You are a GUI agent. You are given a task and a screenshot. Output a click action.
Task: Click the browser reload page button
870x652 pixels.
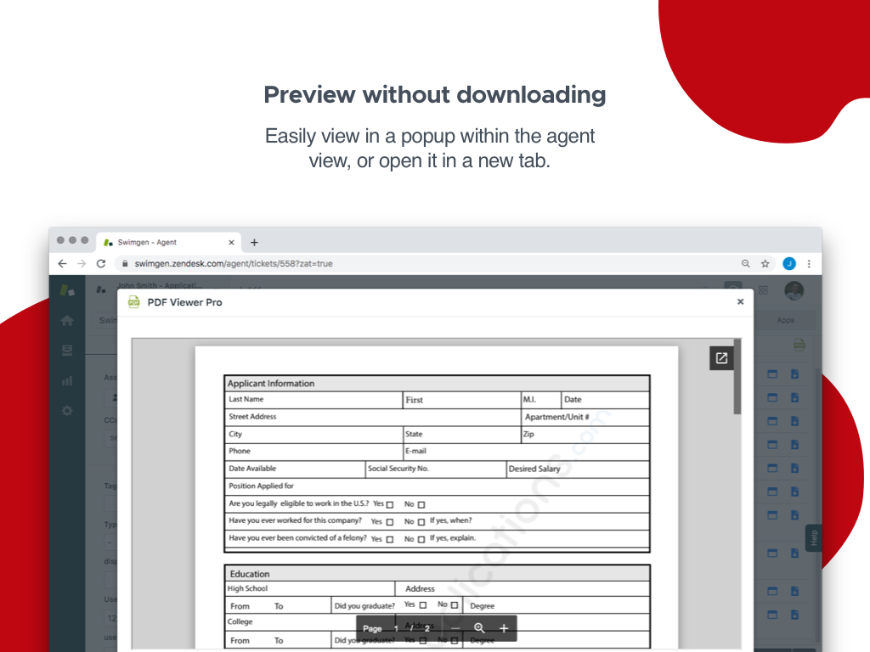coord(101,263)
